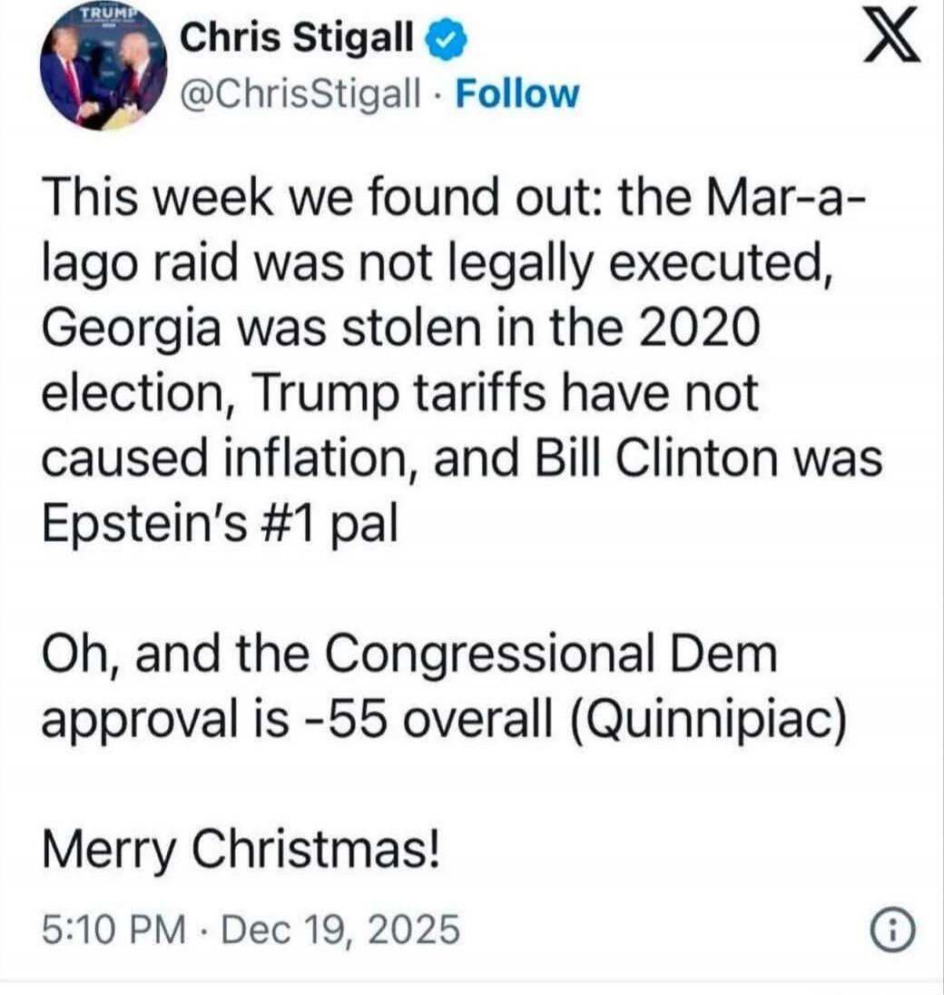
Task: Tap the verification badge beside the display name
Action: click(447, 40)
